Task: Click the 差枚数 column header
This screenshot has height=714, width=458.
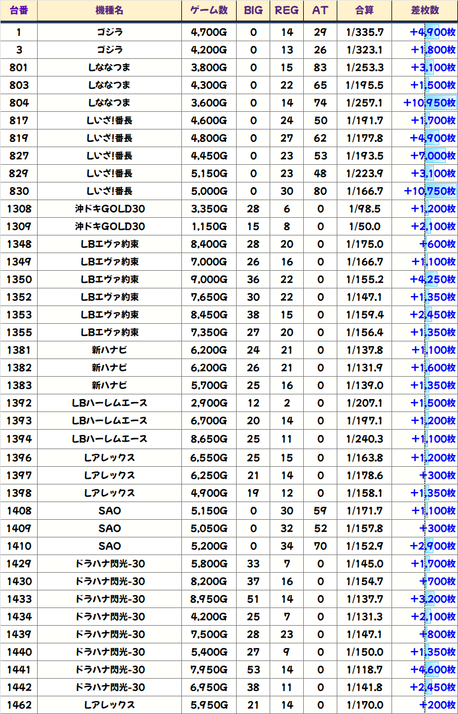Action: (x=424, y=11)
